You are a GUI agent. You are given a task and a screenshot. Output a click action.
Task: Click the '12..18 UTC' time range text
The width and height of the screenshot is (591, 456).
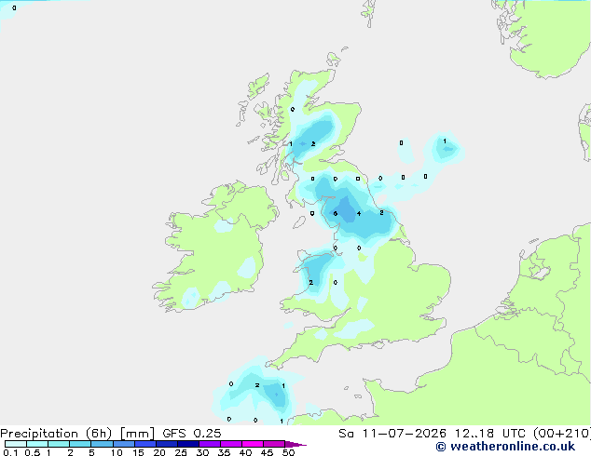point(491,434)
